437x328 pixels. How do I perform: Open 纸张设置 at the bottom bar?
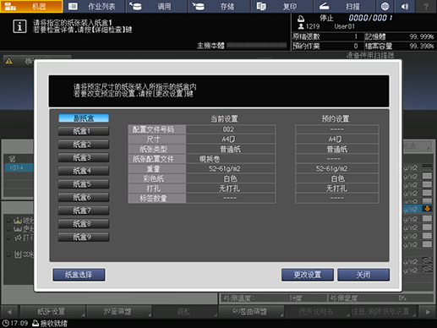point(52,311)
